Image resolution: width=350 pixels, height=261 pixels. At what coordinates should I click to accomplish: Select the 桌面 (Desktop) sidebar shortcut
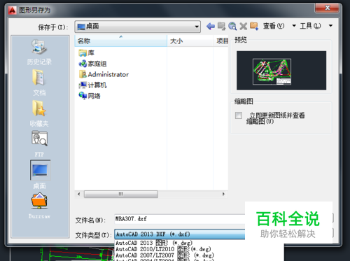point(40,175)
